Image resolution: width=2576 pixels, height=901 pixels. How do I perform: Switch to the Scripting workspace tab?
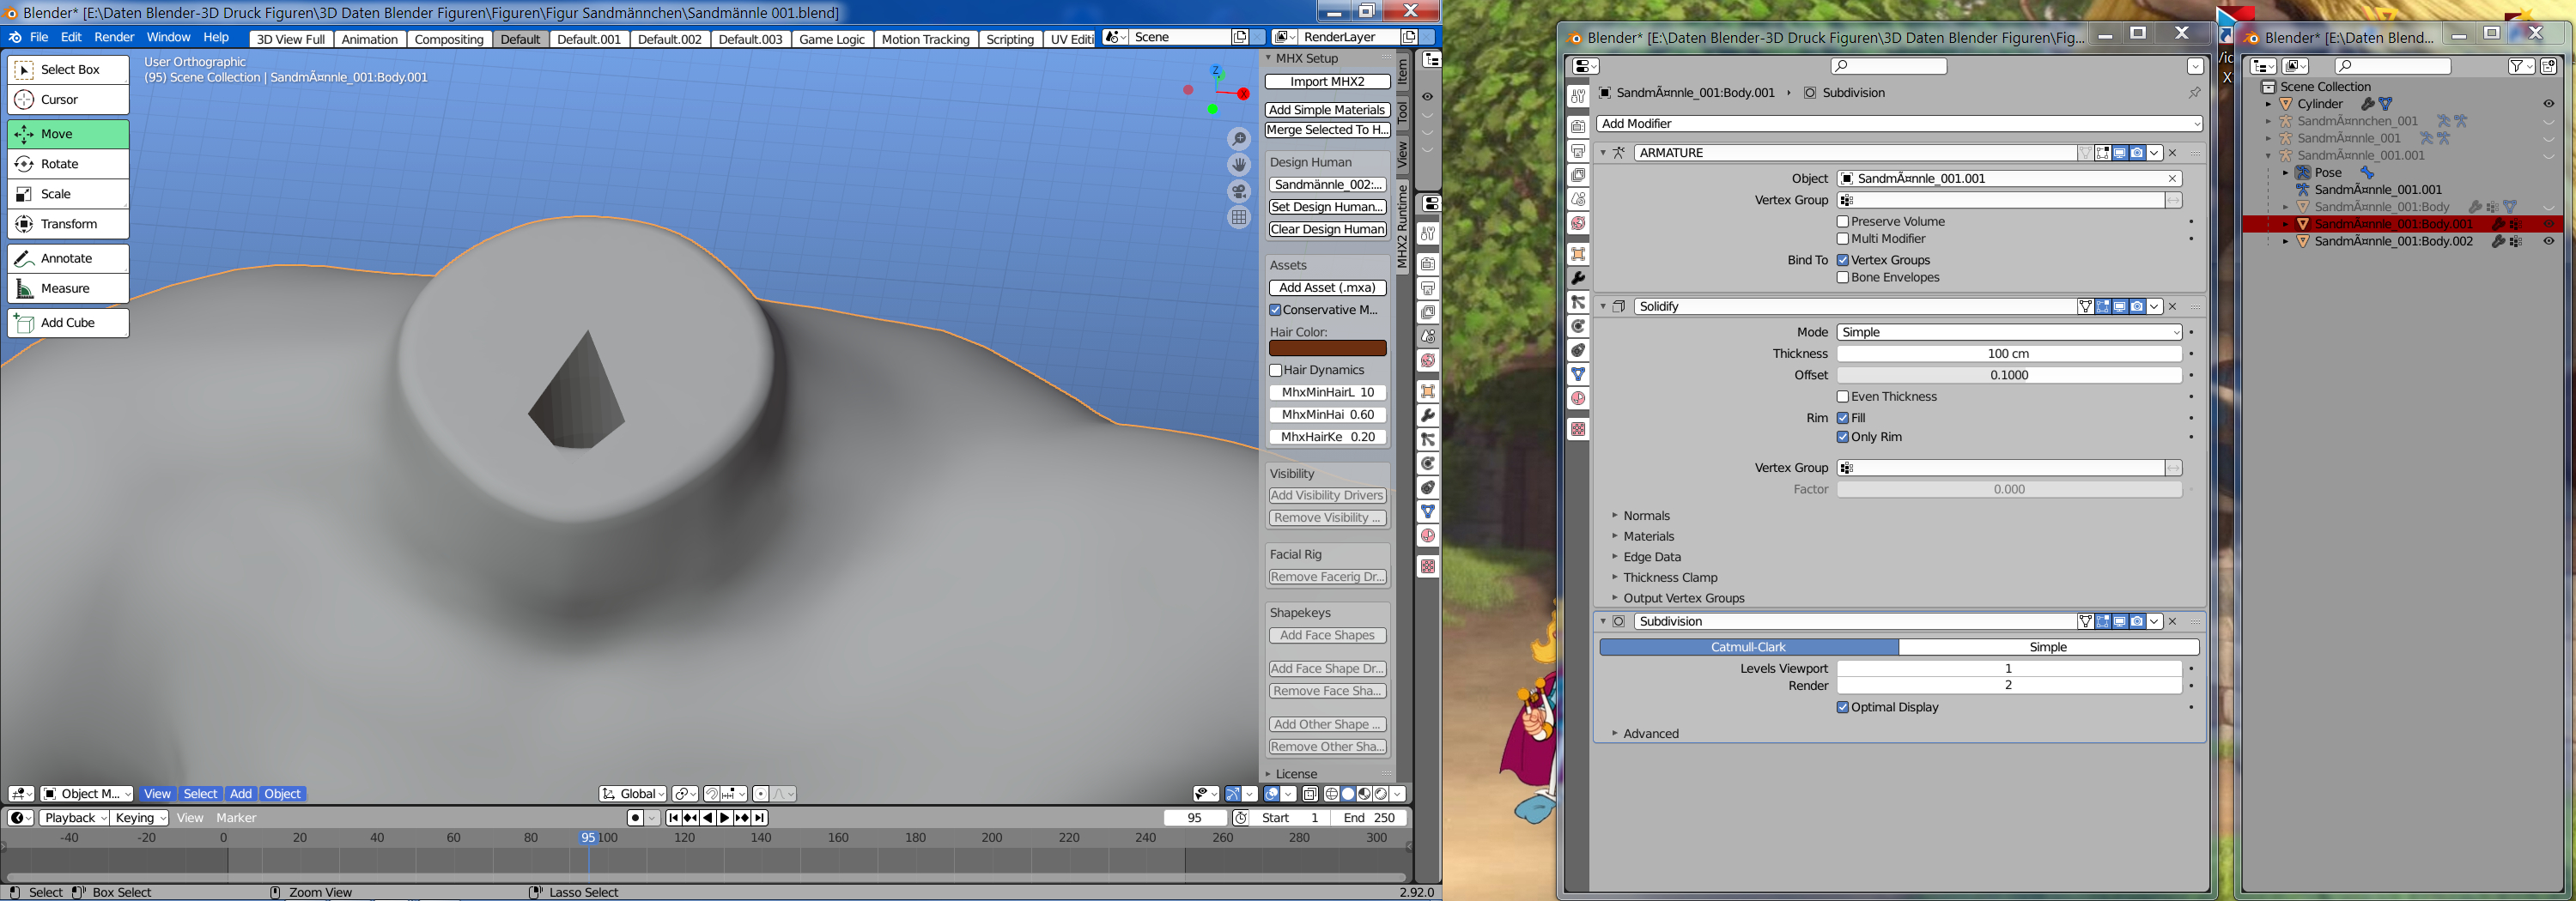tap(1009, 39)
